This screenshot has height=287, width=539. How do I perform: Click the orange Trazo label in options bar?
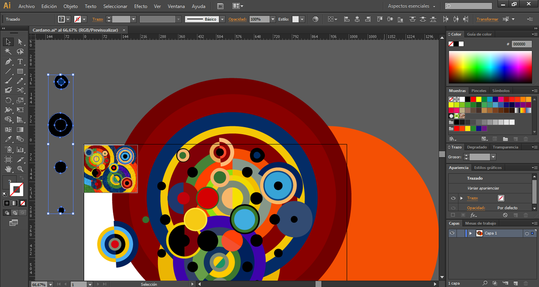pos(98,19)
